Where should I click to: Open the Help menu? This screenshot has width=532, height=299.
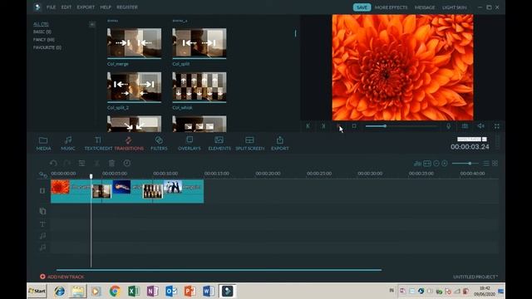tap(106, 7)
